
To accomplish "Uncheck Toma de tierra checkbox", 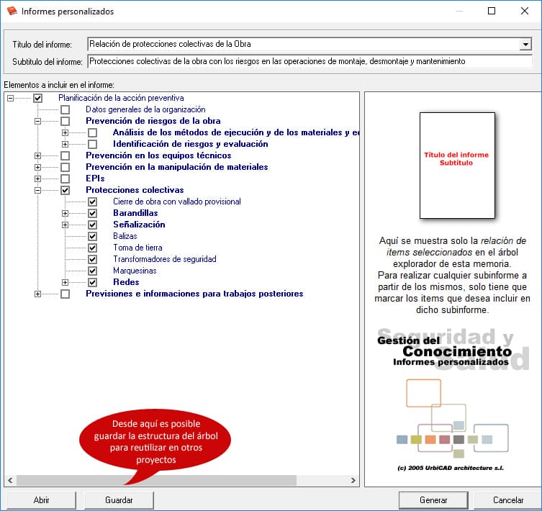I will [x=92, y=248].
